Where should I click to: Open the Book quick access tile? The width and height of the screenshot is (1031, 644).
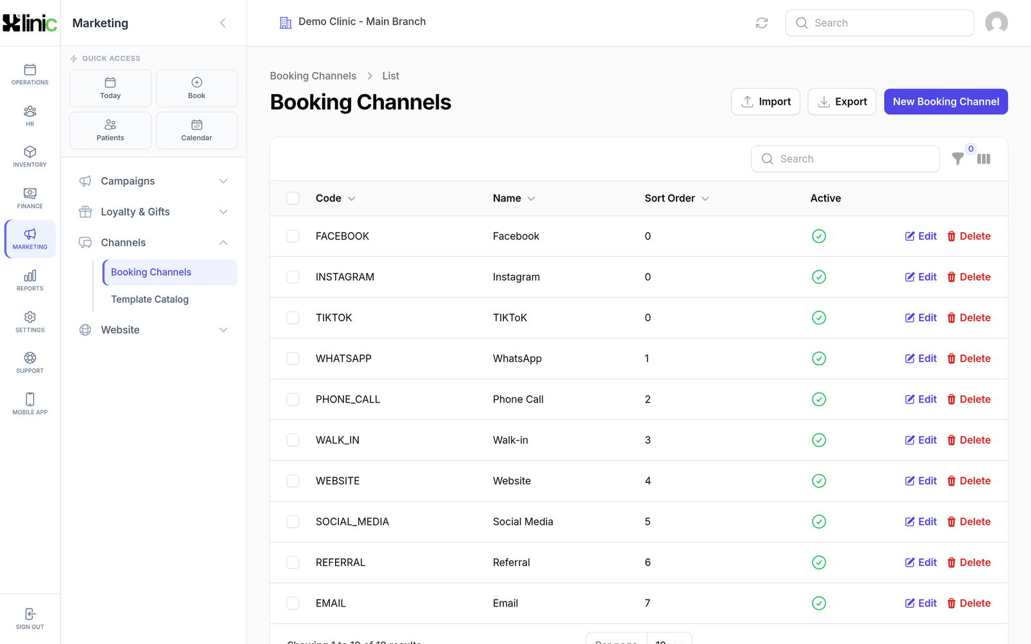pyautogui.click(x=197, y=88)
